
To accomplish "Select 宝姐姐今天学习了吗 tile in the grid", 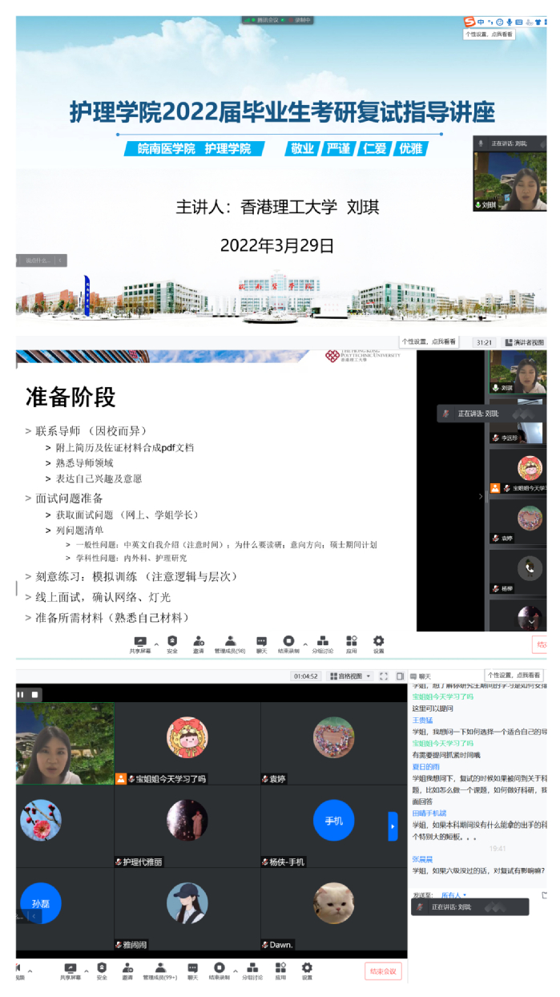I will click(x=187, y=743).
